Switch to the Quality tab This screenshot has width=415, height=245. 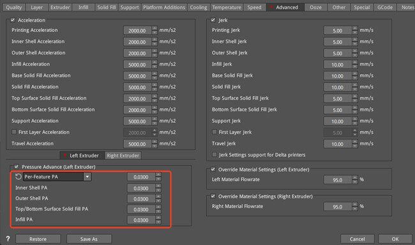point(14,8)
